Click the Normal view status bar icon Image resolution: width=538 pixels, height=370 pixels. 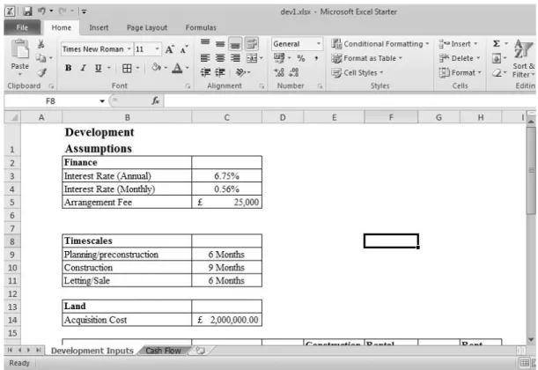click(525, 363)
